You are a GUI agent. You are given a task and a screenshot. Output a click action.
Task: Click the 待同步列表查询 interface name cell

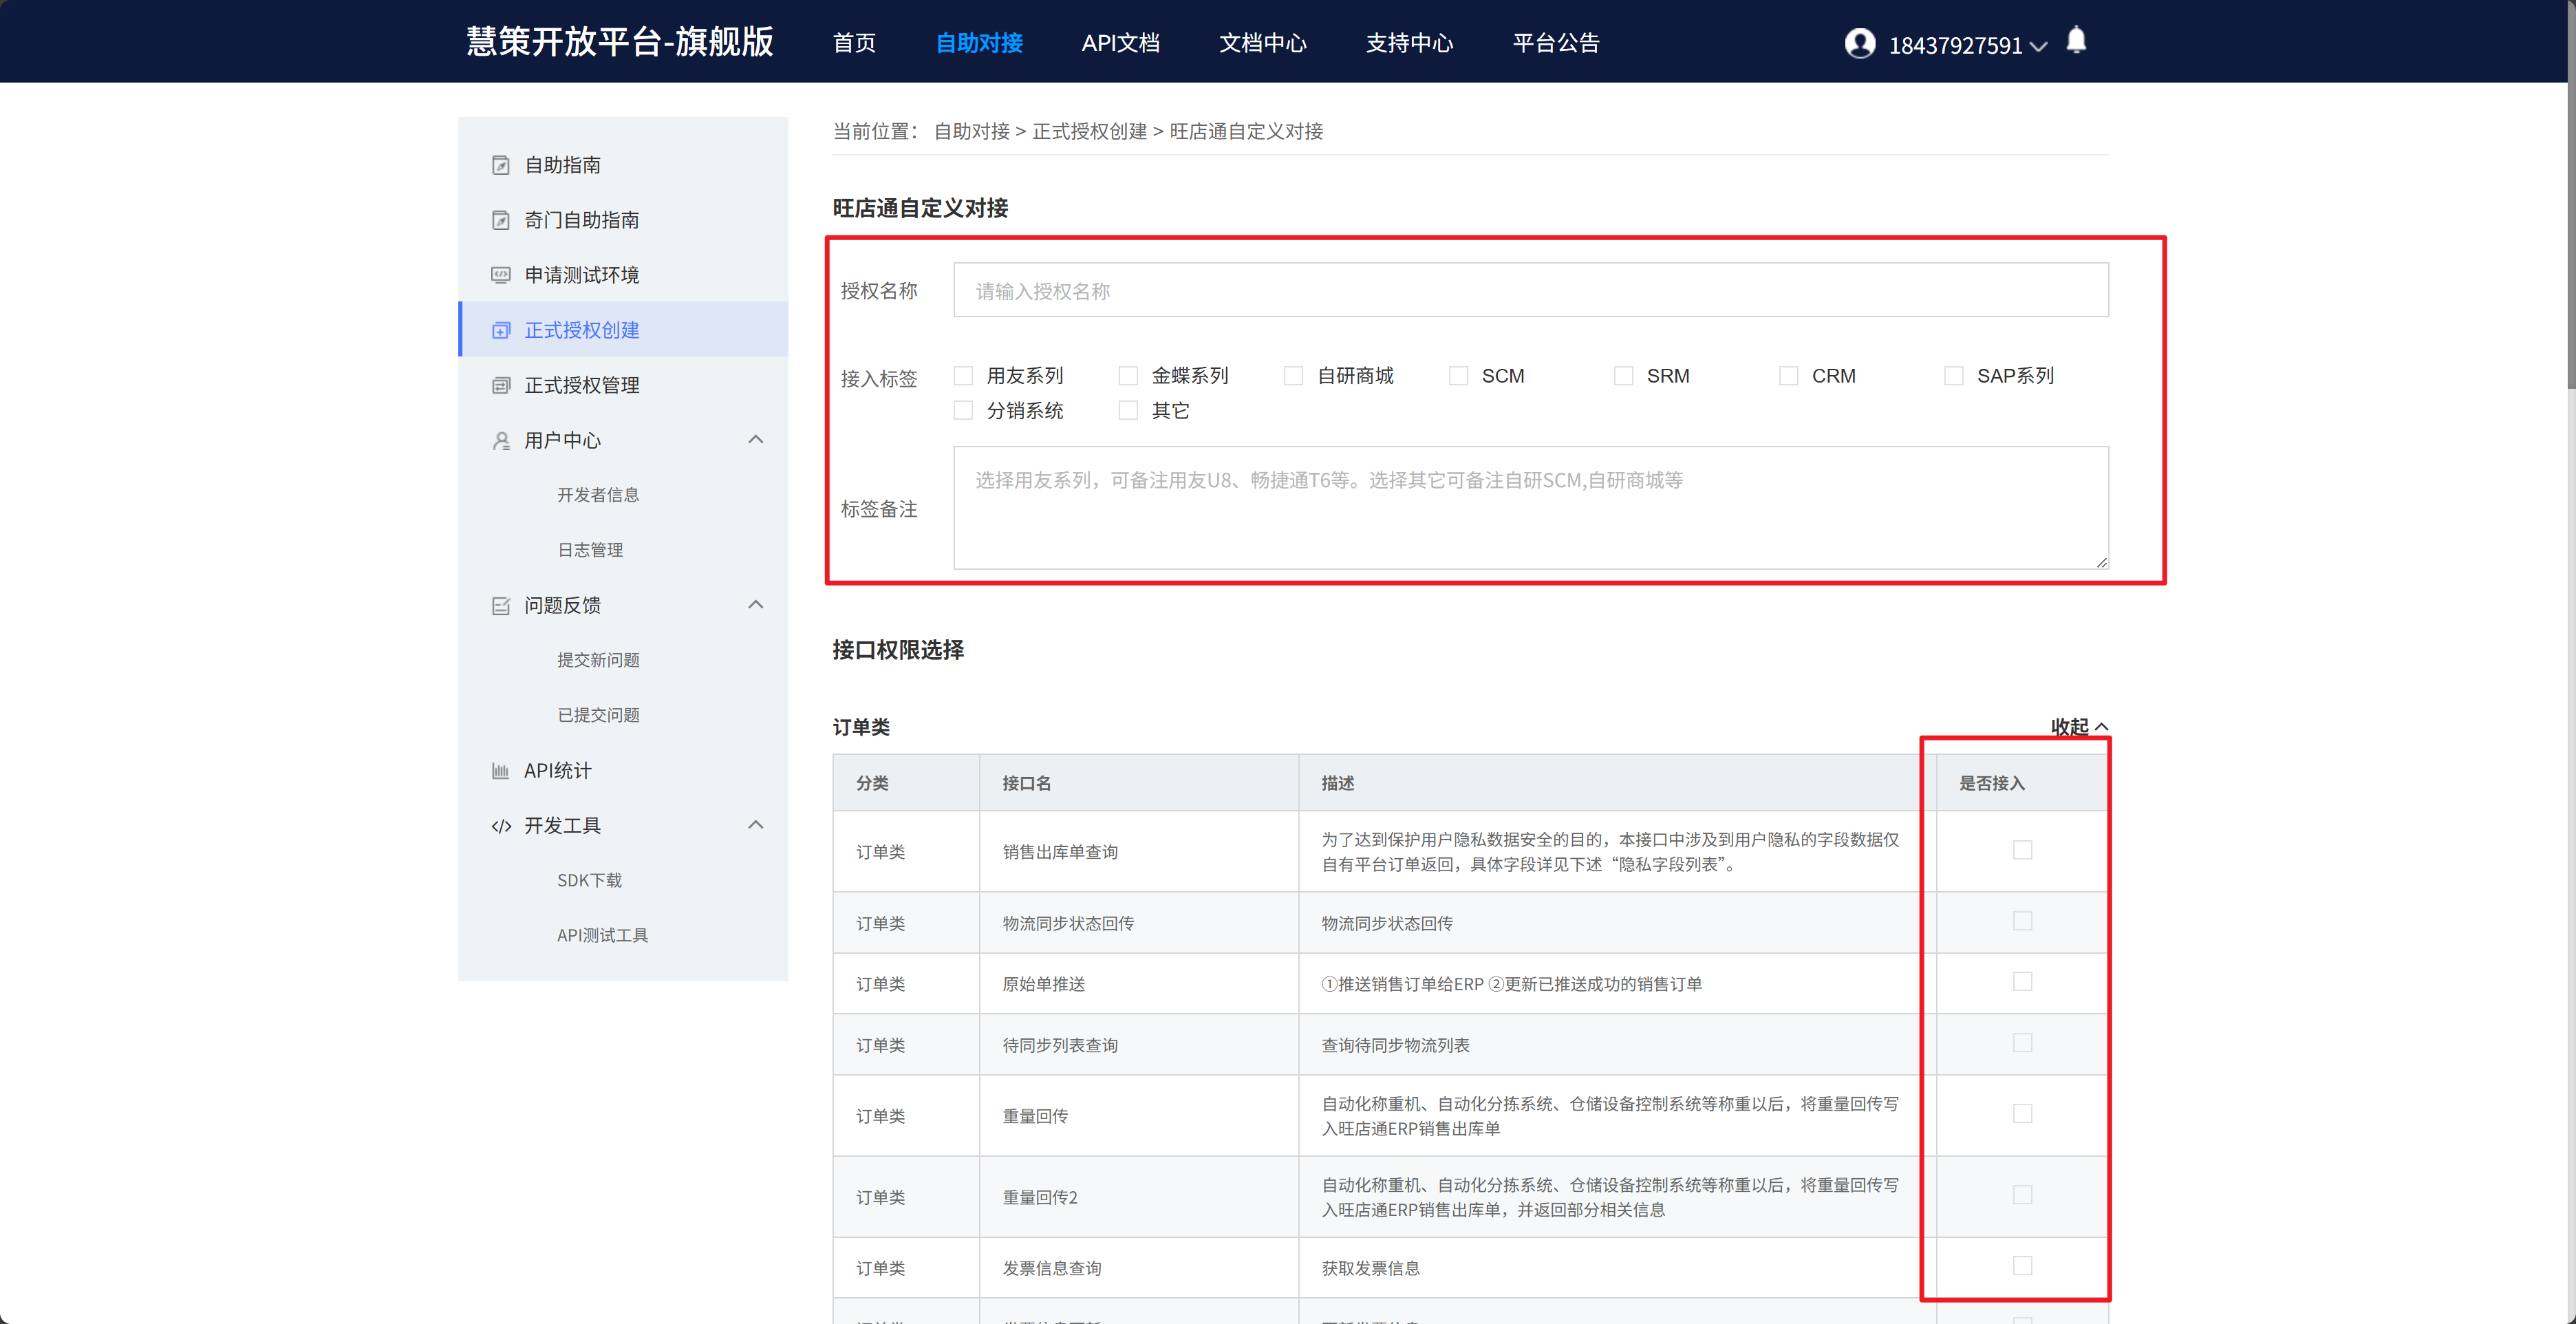[x=1139, y=1045]
